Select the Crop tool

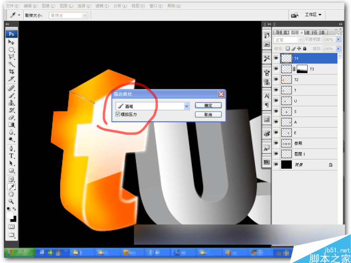click(11, 71)
